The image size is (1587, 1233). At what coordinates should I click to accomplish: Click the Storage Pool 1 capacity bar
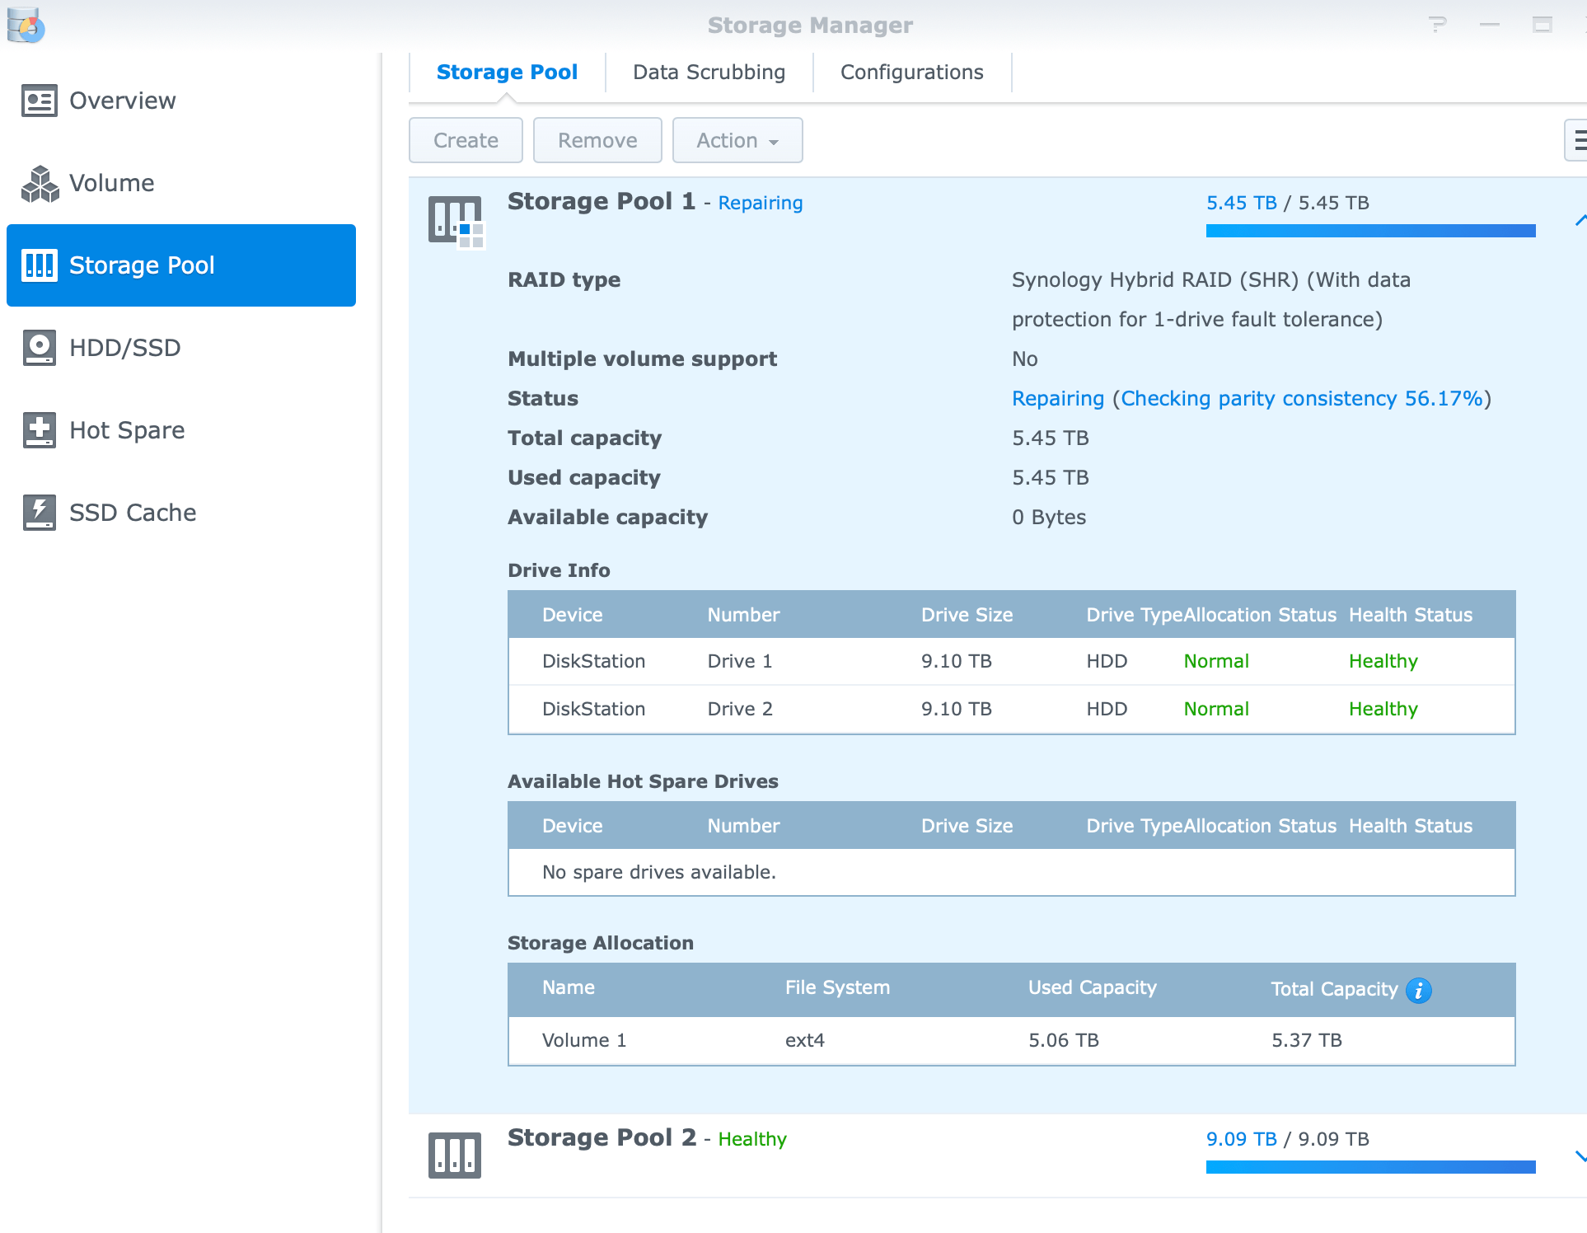click(1369, 232)
